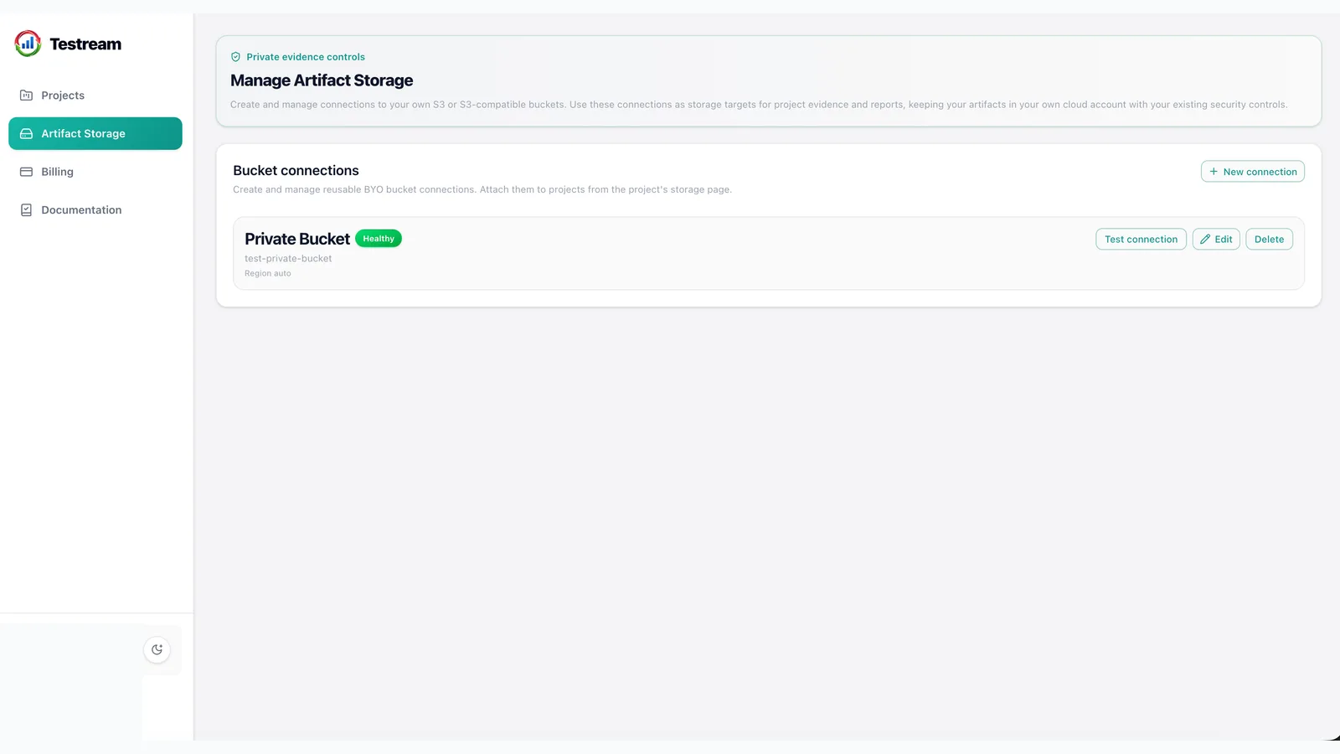
Task: Click the Artifact Storage drive icon
Action: (x=26, y=134)
